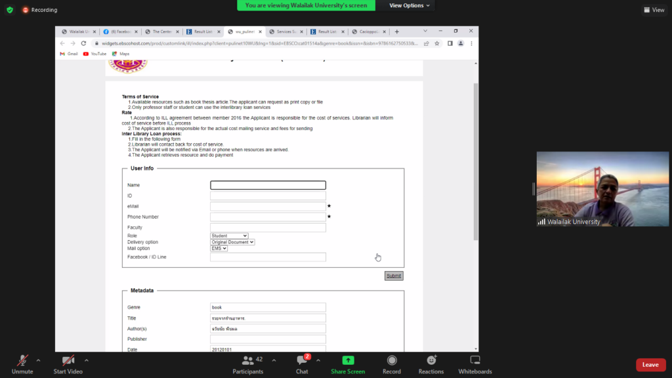This screenshot has height=378, width=672.
Task: Open the Delivery option dropdown
Action: 232,242
